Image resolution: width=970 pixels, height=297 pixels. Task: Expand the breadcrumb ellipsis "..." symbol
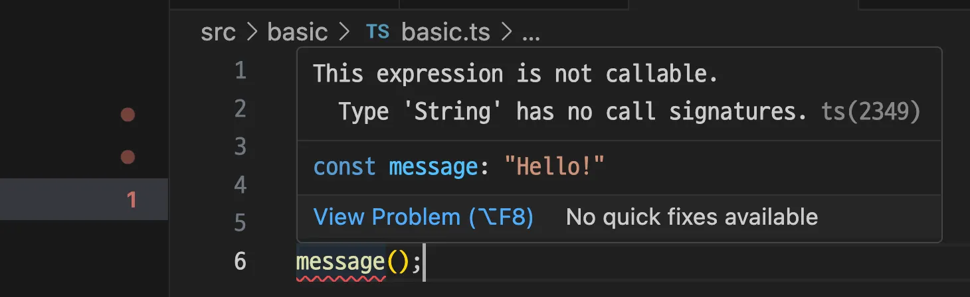point(531,33)
